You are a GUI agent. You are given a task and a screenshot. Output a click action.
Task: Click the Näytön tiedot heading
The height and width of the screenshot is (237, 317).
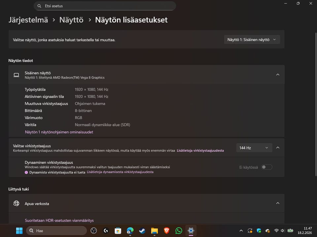point(20,61)
